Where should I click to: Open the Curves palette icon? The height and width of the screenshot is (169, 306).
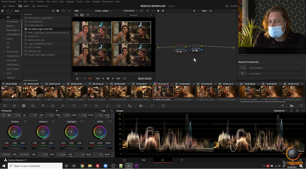pyautogui.click(x=63, y=106)
